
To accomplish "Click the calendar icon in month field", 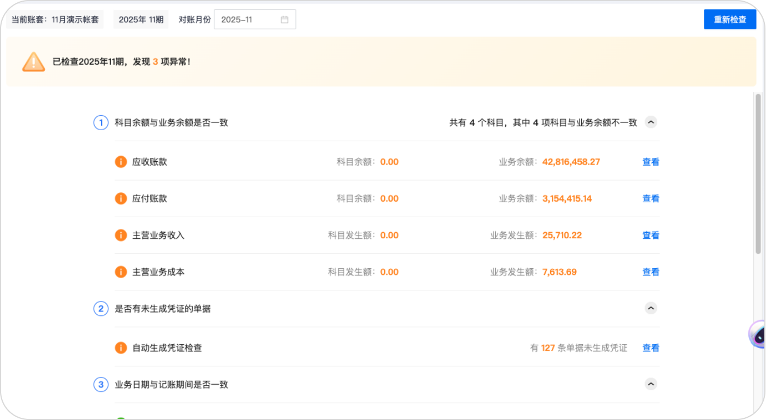I will [285, 20].
